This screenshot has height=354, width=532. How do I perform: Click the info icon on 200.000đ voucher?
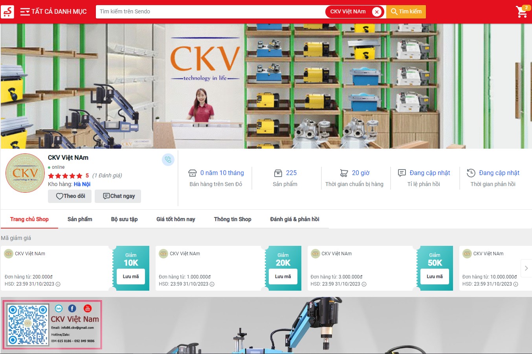[58, 284]
